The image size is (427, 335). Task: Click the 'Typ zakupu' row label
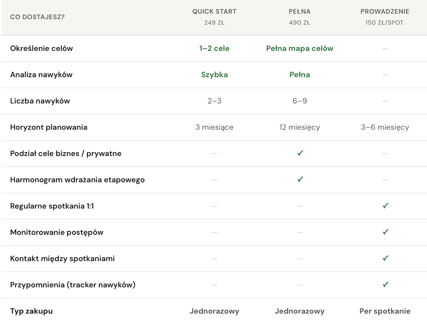coord(31,311)
